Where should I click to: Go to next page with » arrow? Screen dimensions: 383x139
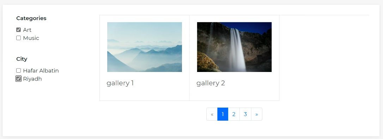point(257,114)
